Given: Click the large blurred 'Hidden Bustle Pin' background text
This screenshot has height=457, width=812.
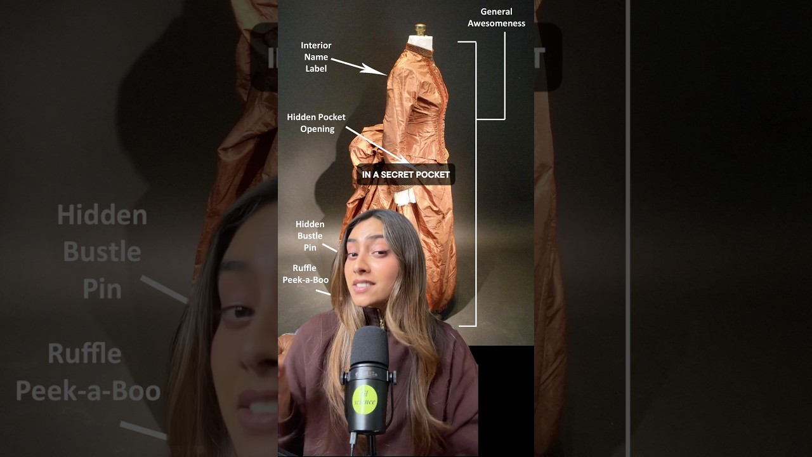Looking at the screenshot, I should pos(102,252).
